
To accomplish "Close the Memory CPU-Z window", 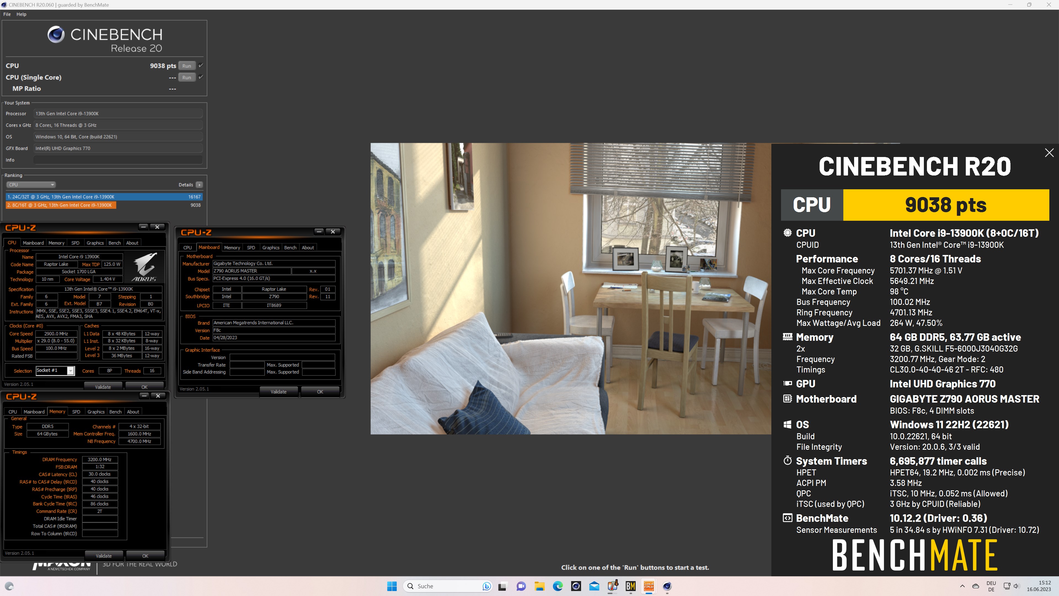I will (x=158, y=396).
